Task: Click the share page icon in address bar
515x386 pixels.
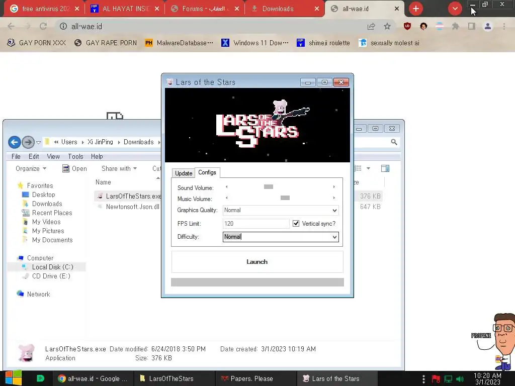Action: [371, 26]
